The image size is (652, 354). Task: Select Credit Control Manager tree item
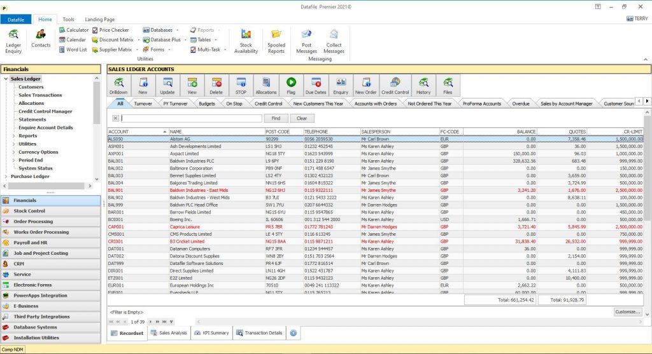click(x=45, y=111)
